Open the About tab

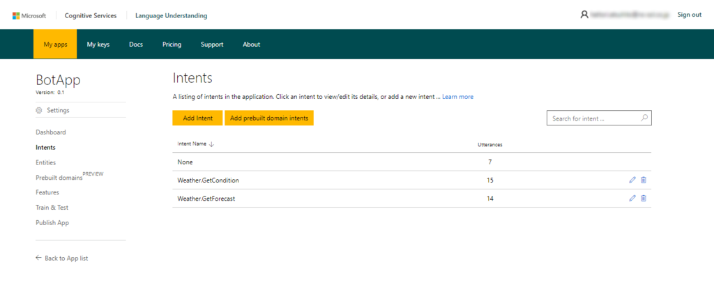pyautogui.click(x=251, y=44)
